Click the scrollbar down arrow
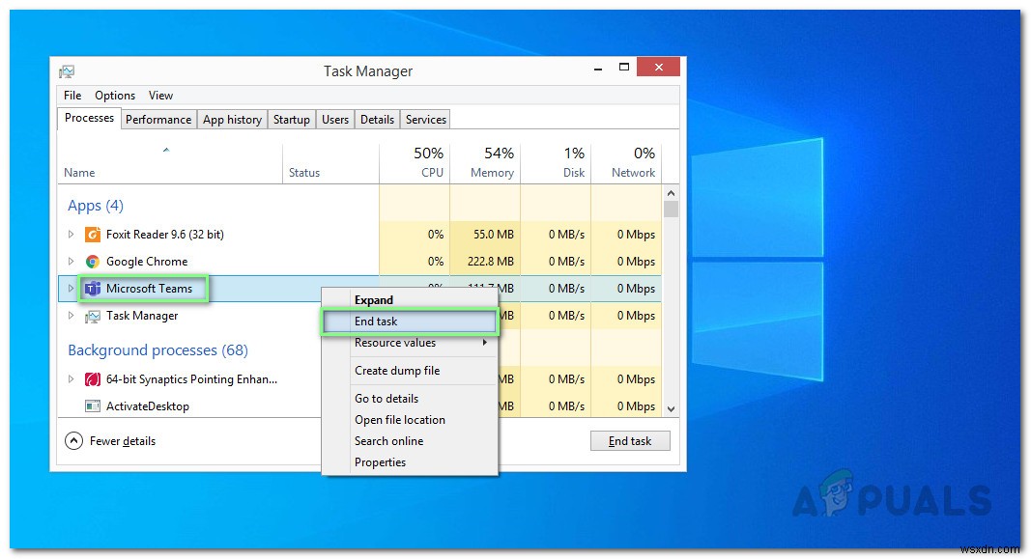1031x559 pixels. pos(672,407)
